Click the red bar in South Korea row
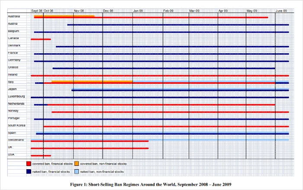303x190 pixels. 166,127
